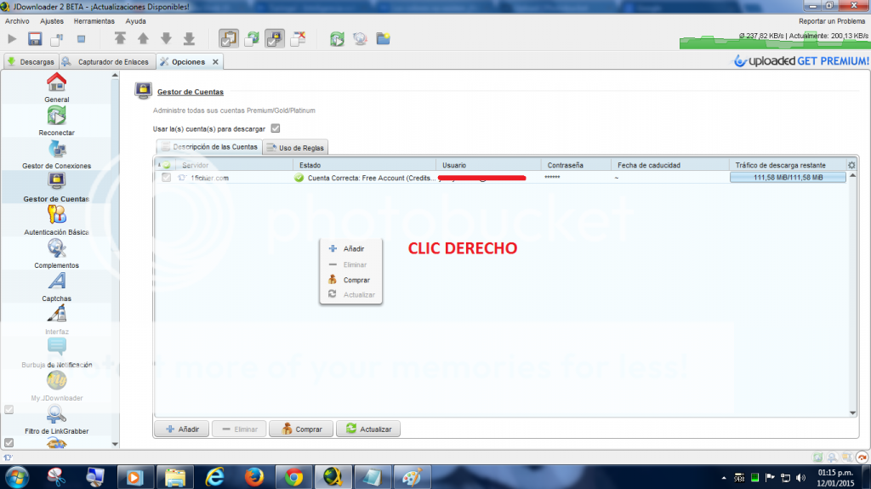Toggle premium accounts toolbar icon
This screenshot has height=489, width=871.
pyautogui.click(x=275, y=39)
